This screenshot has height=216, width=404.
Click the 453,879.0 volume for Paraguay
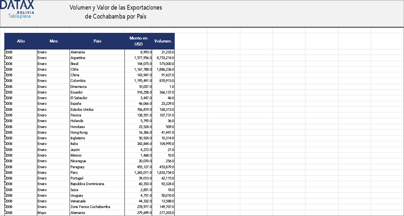click(x=163, y=167)
